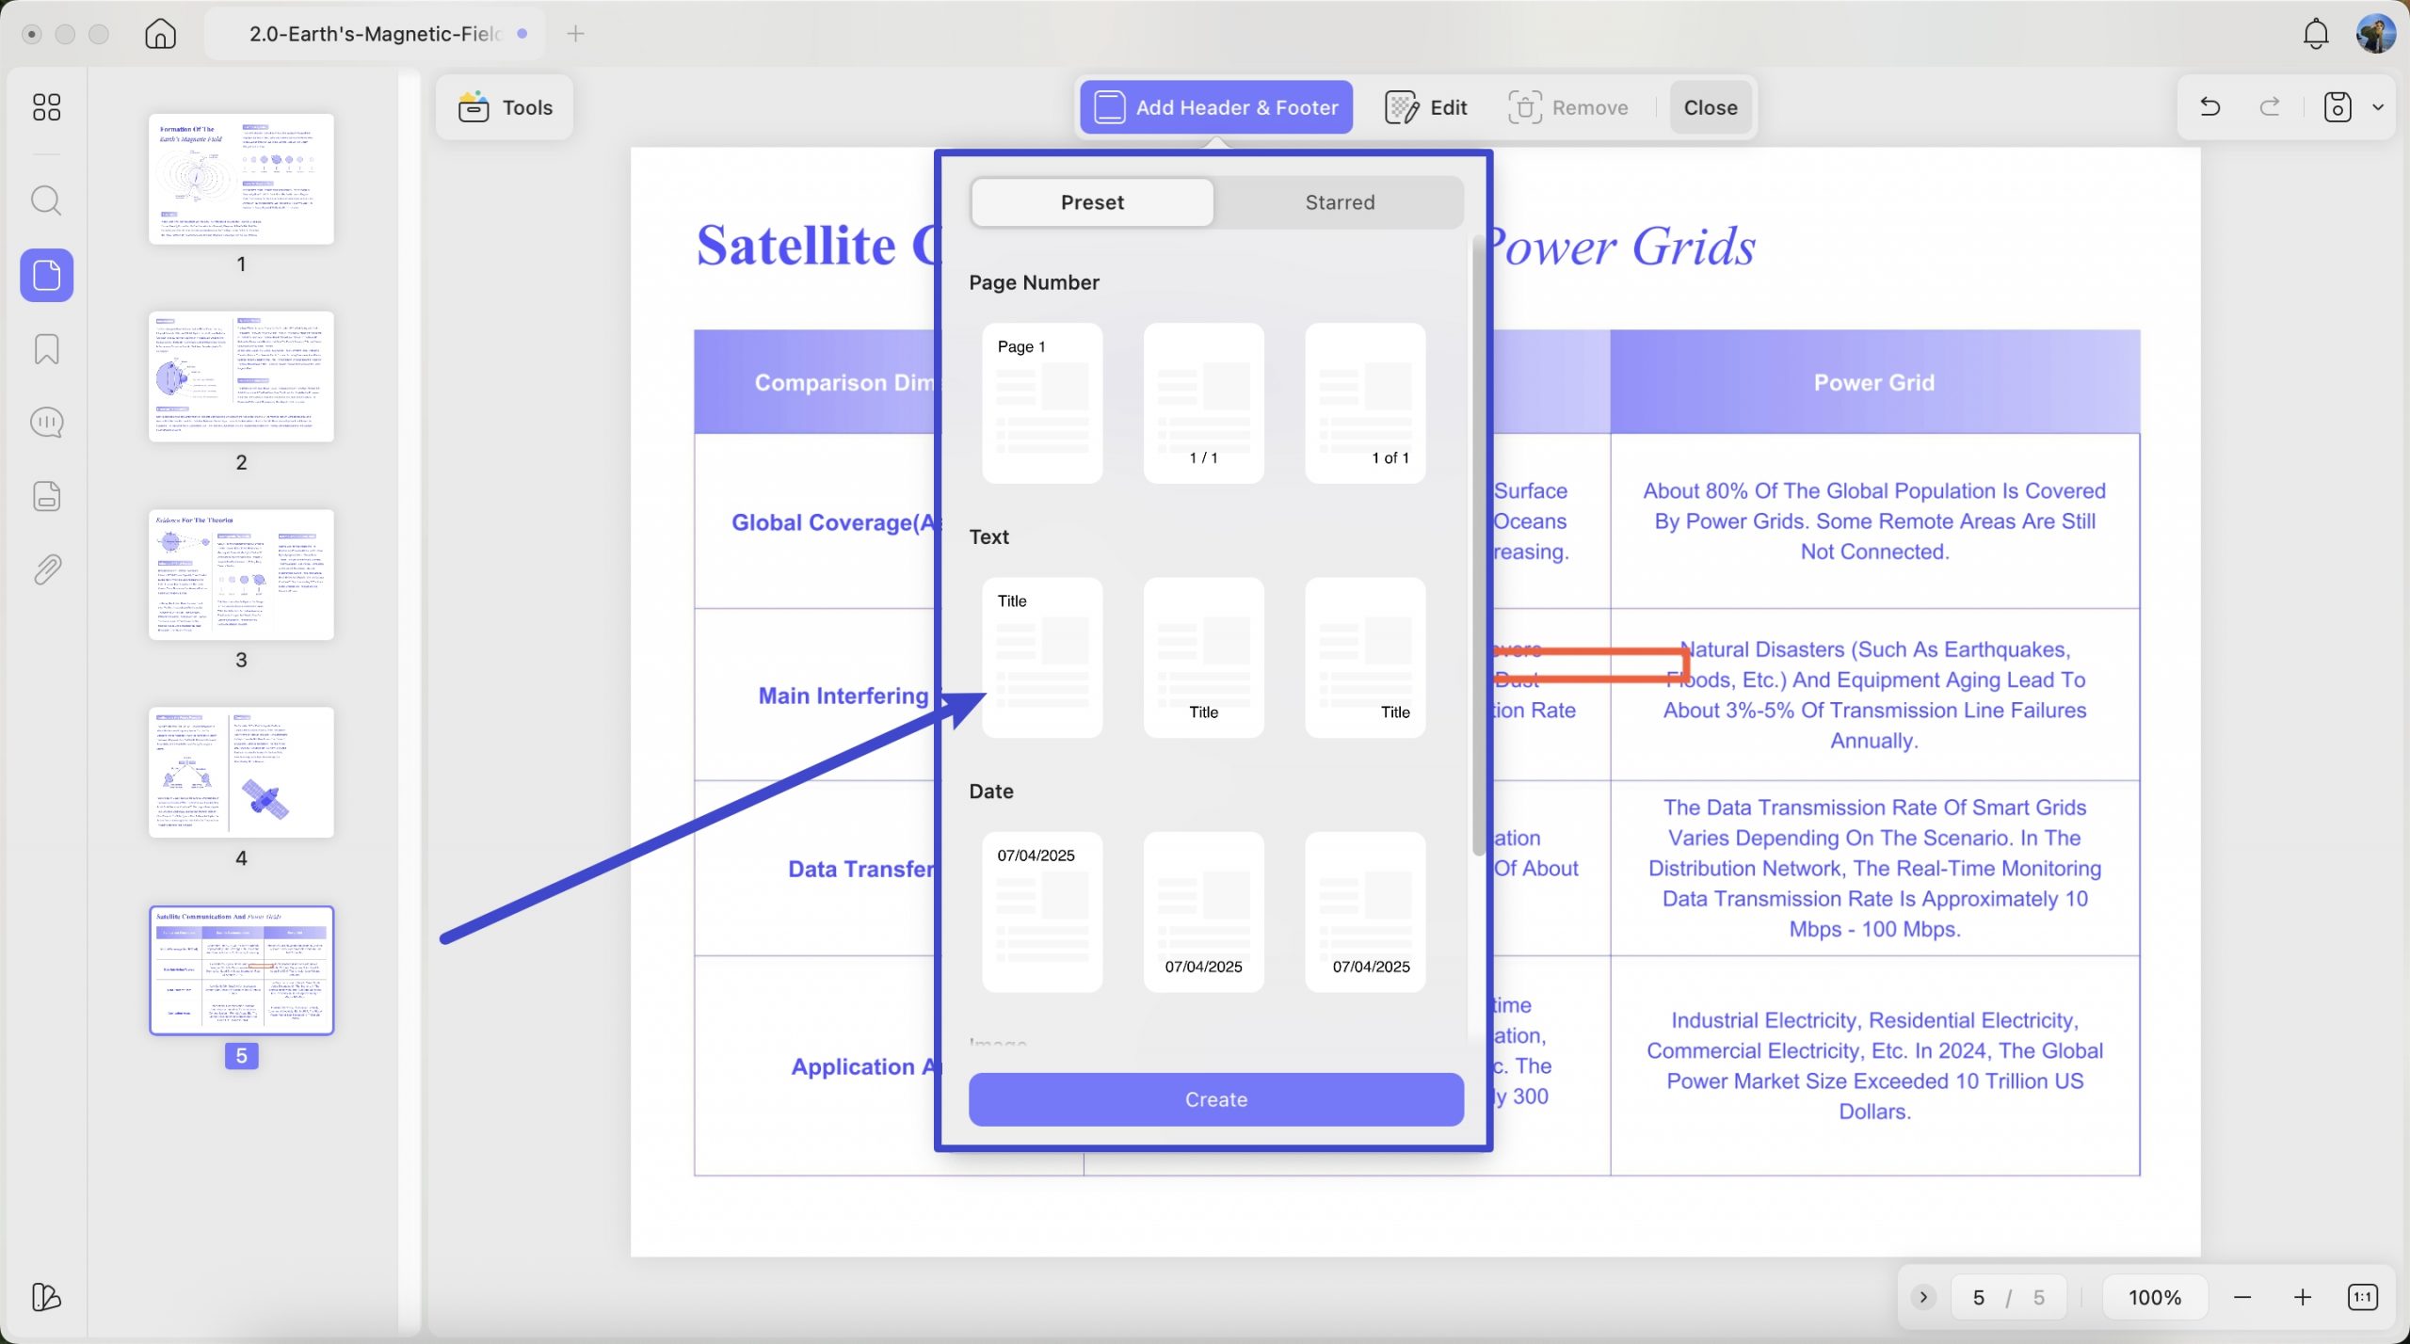Open page 2 thumbnail
This screenshot has height=1344, width=2410.
coord(241,376)
